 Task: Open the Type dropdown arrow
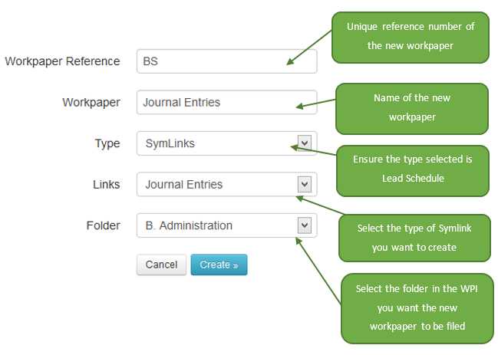pyautogui.click(x=304, y=143)
